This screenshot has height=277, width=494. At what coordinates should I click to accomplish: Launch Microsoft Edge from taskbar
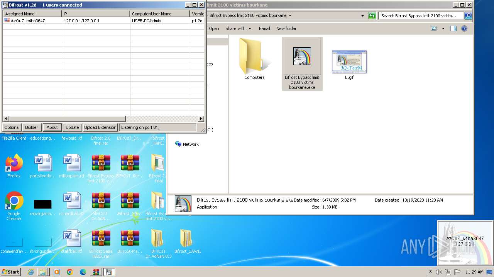pos(83,272)
